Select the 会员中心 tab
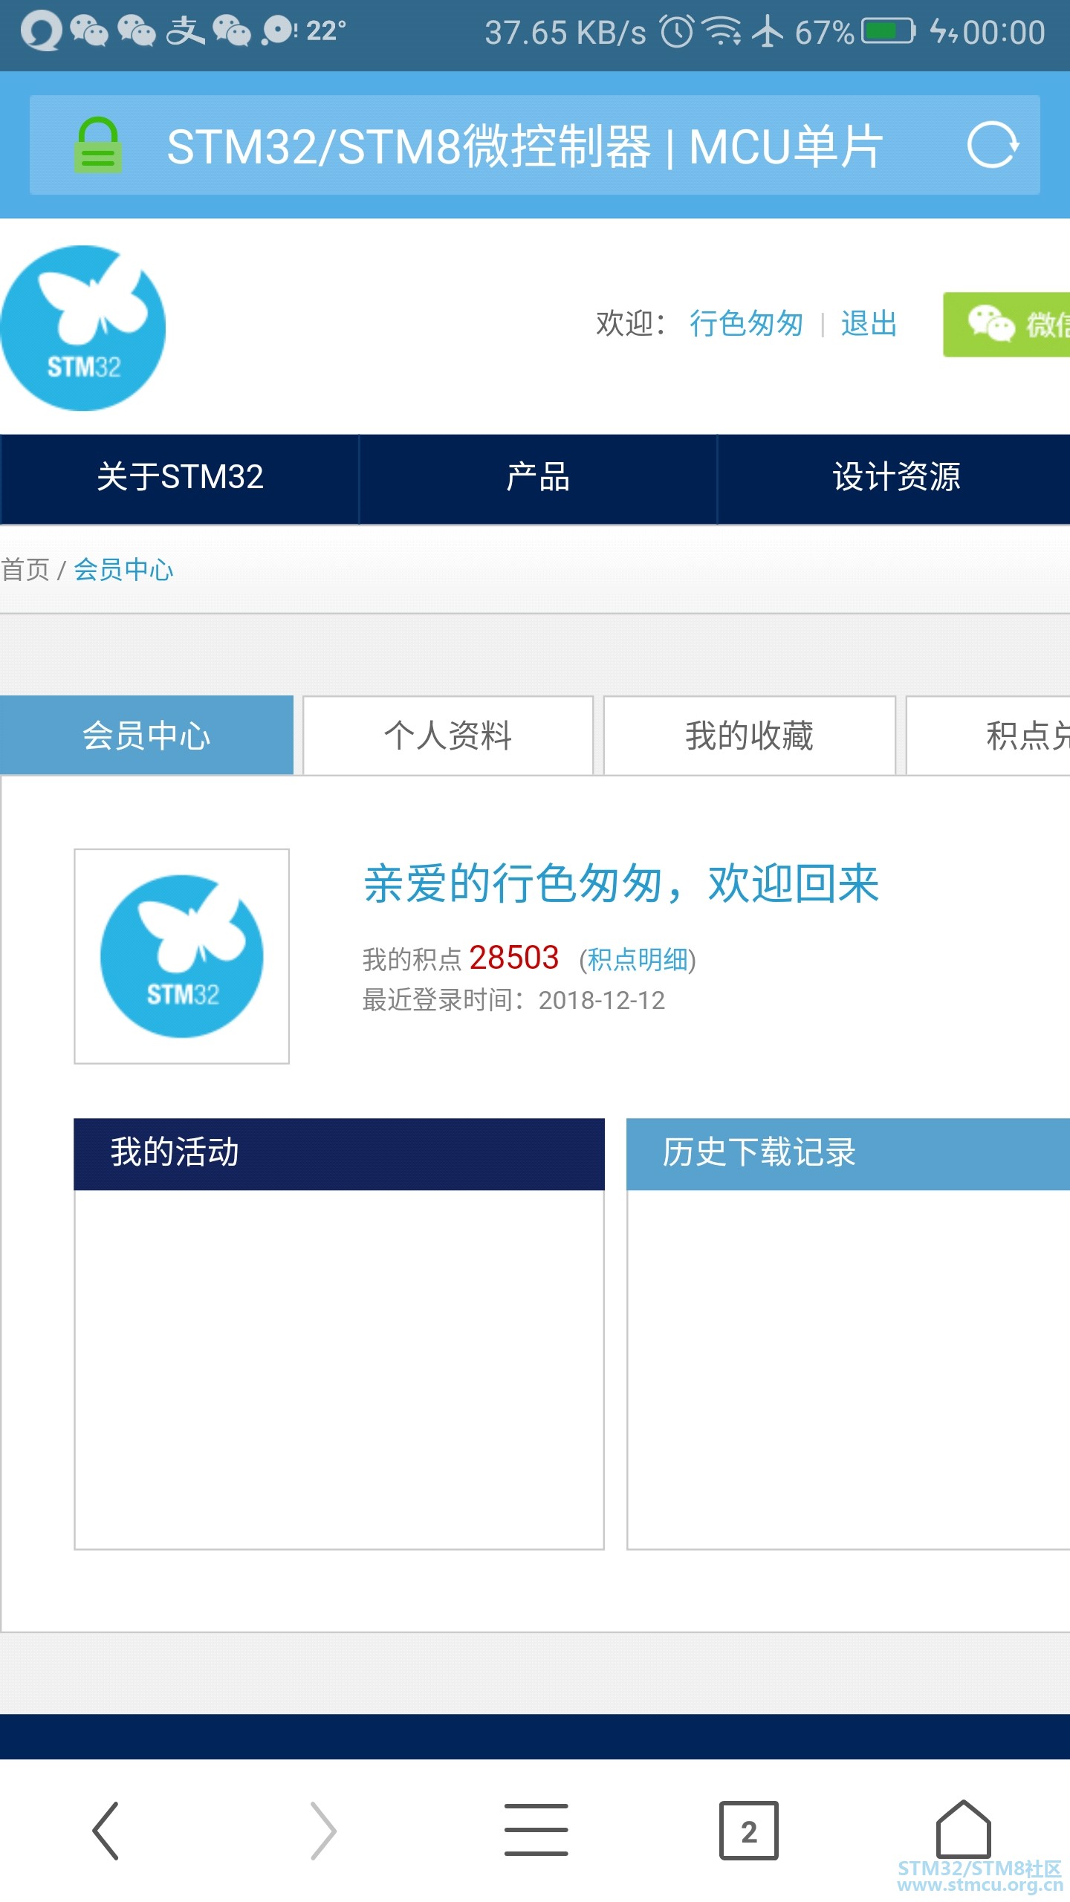 pyautogui.click(x=146, y=735)
